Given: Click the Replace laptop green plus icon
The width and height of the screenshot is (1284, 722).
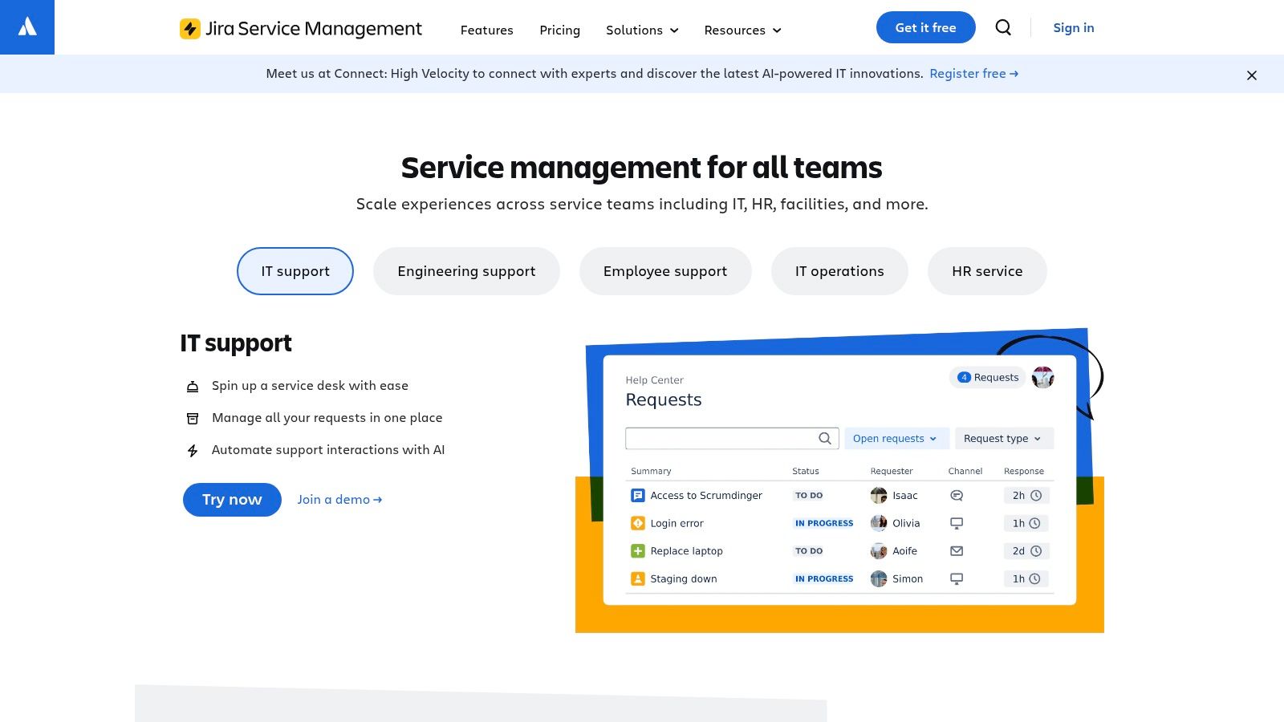Looking at the screenshot, I should (638, 551).
